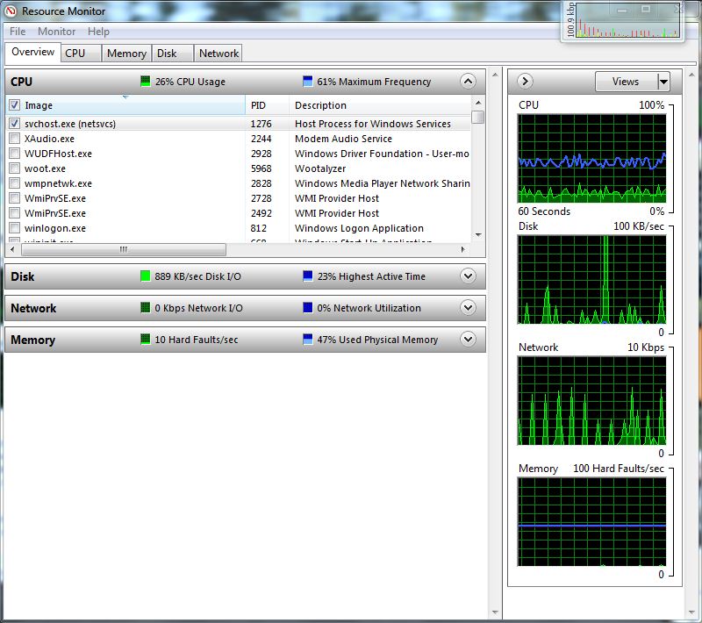Switch to the Network tab
The image size is (702, 623).
point(218,54)
